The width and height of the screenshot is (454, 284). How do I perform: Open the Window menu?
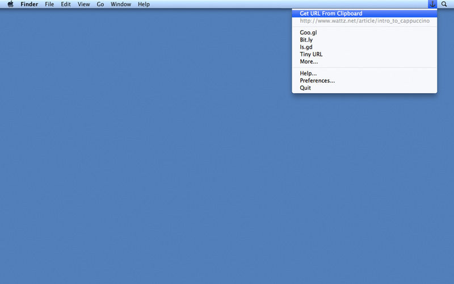tap(121, 4)
